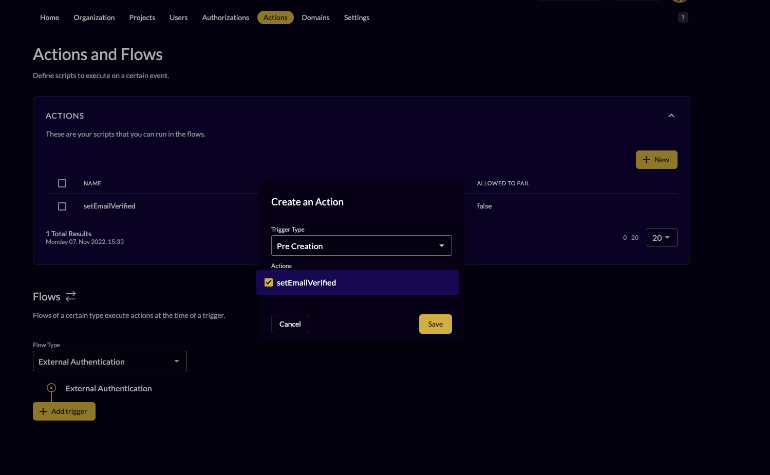Select all actions with header checkbox
The image size is (770, 475).
[62, 183]
